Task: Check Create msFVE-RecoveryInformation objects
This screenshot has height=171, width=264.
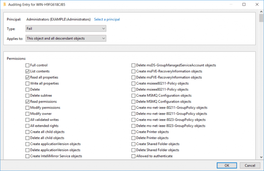Action: point(134,71)
